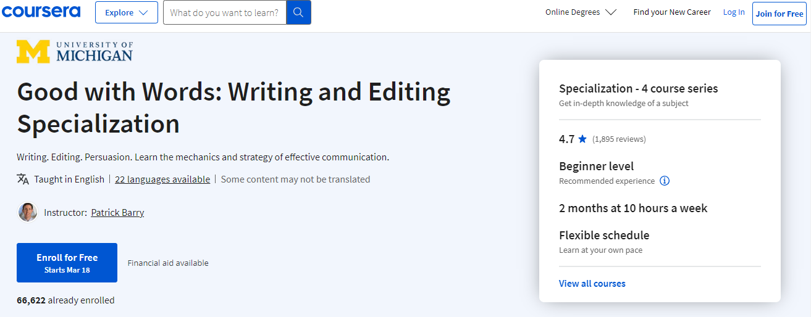811x317 pixels.
Task: Click the magnifier search button
Action: pos(299,12)
